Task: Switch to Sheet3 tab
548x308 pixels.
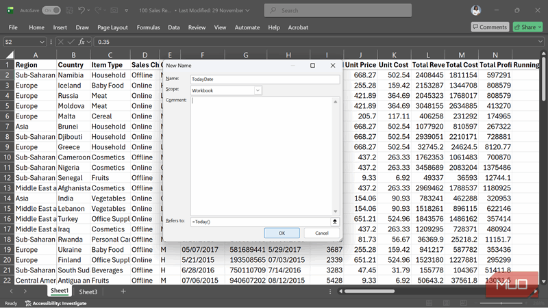Action: pyautogui.click(x=87, y=292)
